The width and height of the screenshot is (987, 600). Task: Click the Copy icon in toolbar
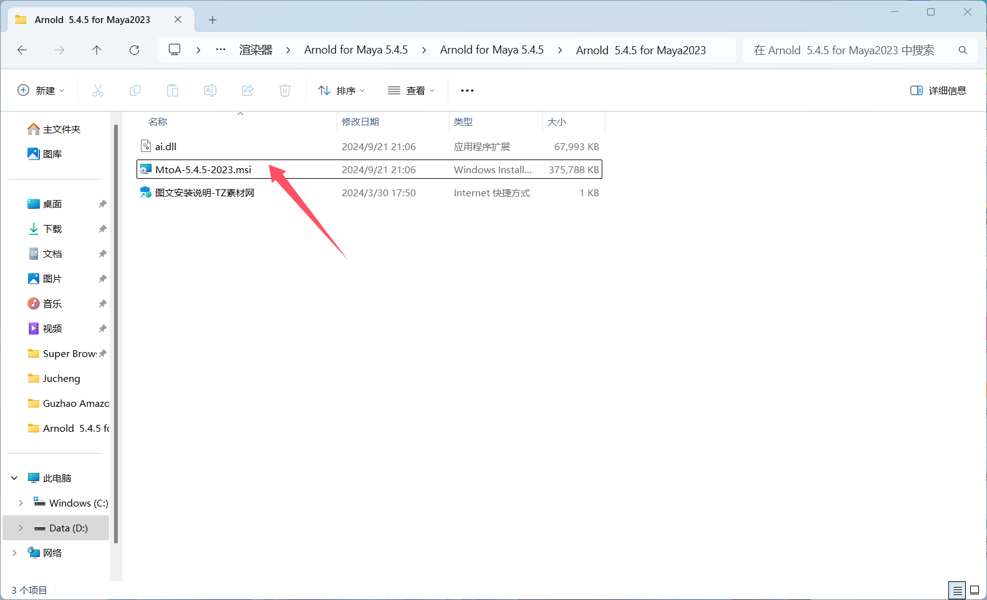[x=135, y=90]
